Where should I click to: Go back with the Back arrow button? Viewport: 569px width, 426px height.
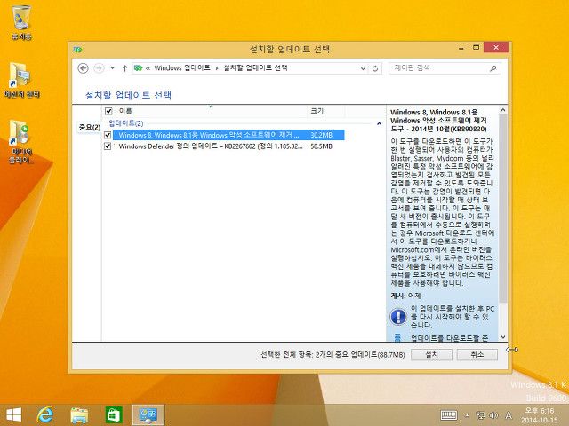tap(83, 68)
